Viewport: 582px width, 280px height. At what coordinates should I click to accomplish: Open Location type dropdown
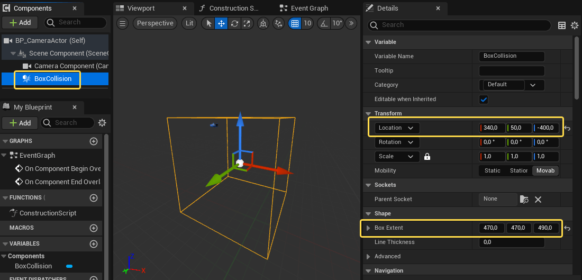tap(397, 128)
